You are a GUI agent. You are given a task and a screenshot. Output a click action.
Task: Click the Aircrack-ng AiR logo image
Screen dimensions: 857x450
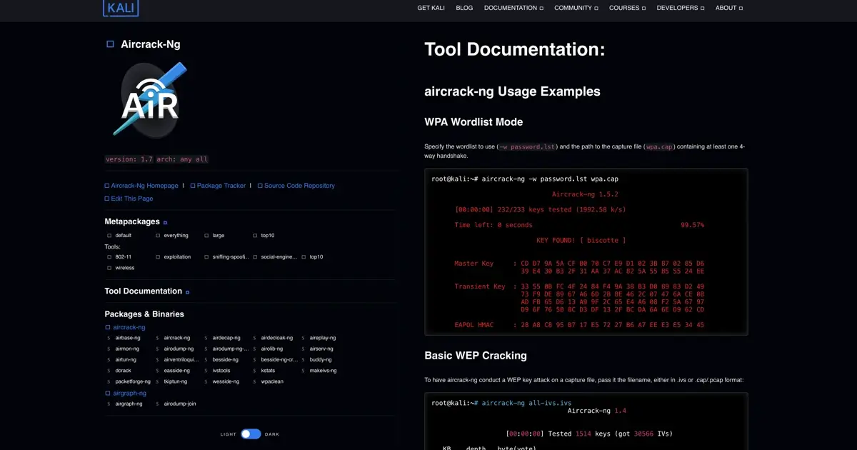click(150, 99)
